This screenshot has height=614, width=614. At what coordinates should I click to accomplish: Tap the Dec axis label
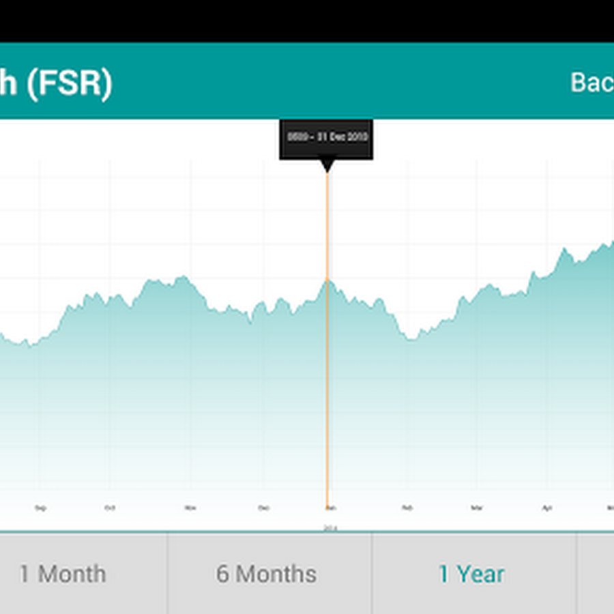click(x=264, y=508)
